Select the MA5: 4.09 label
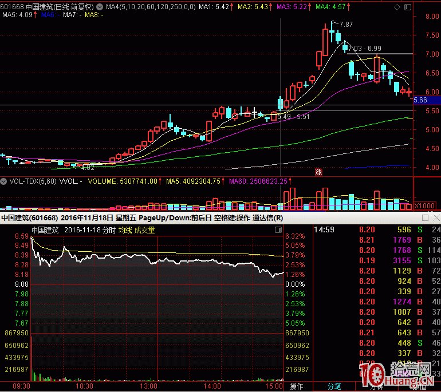 (19, 15)
